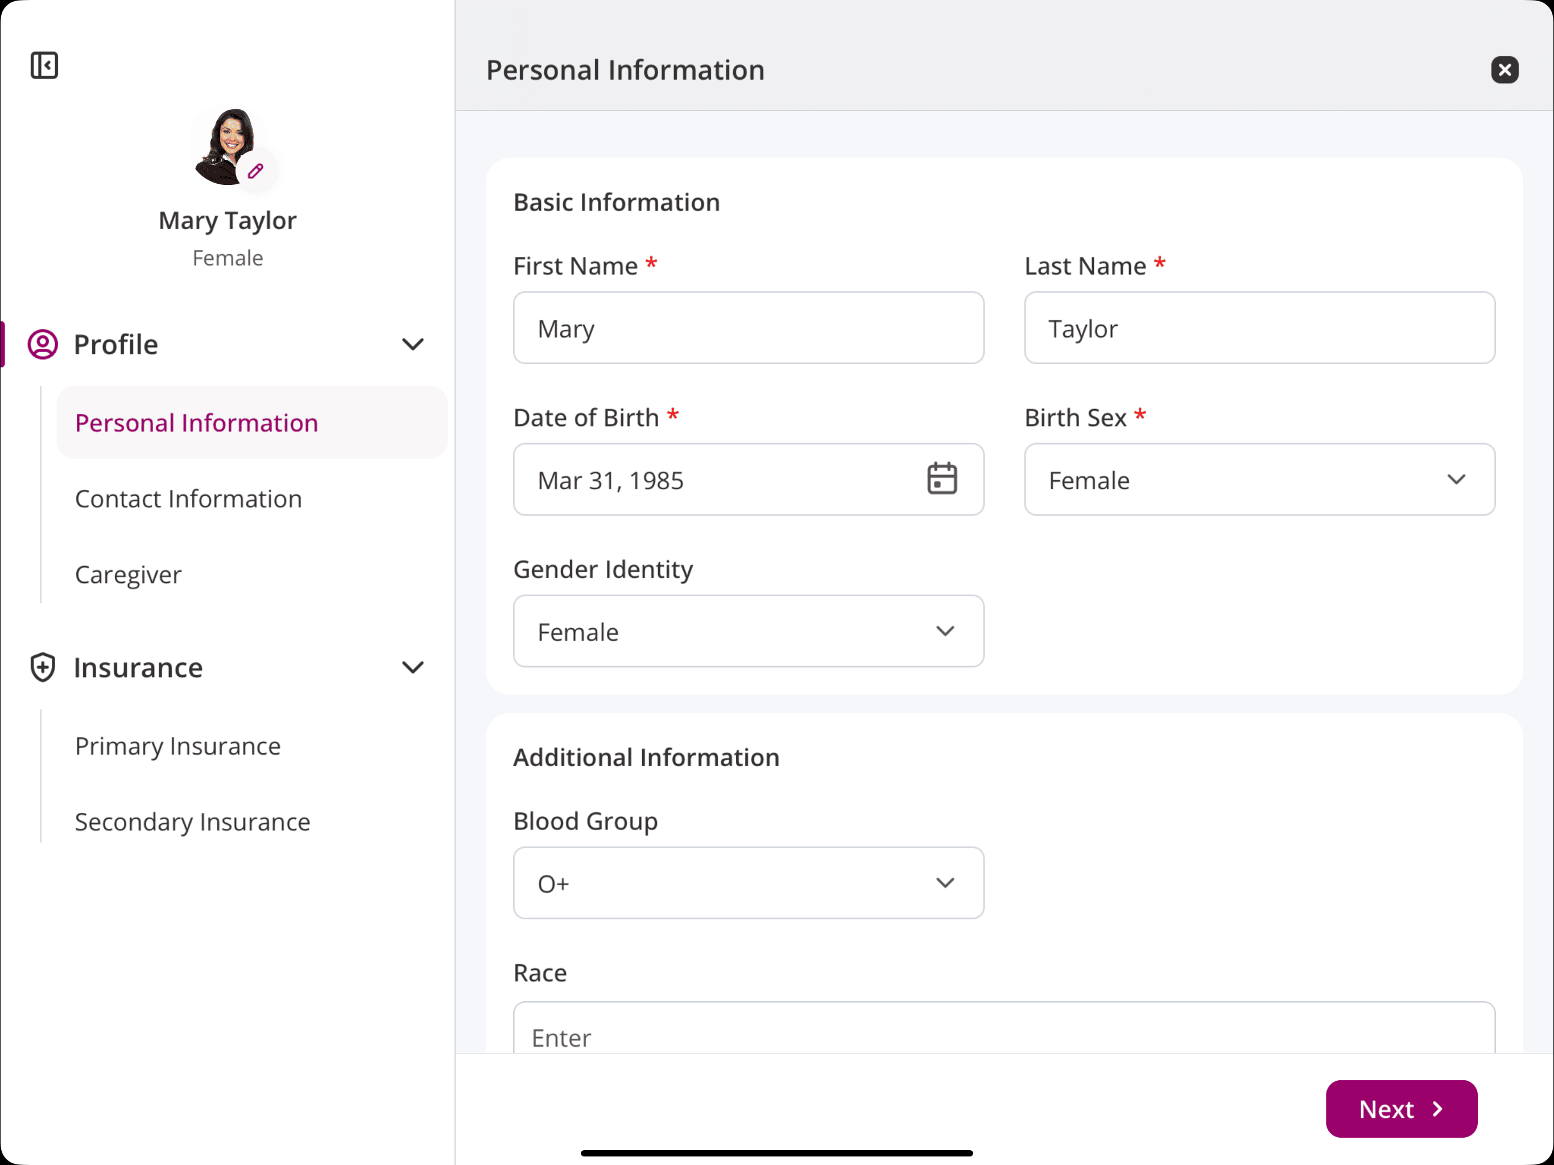Select the Caregiver section
Viewport: 1554px width, 1165px height.
[x=129, y=574]
